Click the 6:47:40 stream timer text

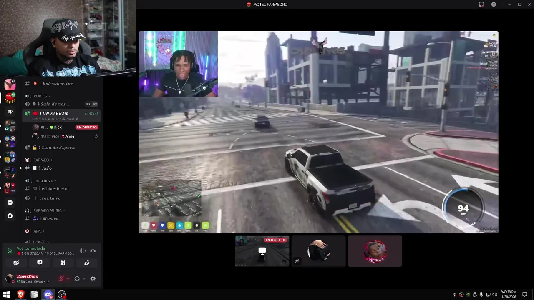(x=92, y=114)
